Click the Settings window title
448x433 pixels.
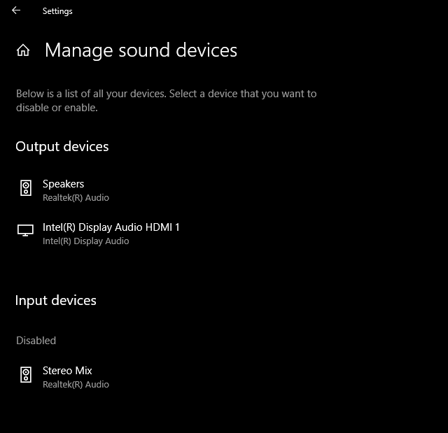(57, 11)
